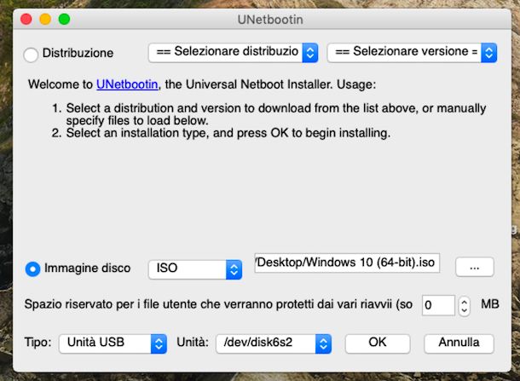The height and width of the screenshot is (381, 520).
Task: Open file browser with the ... button
Action: point(475,267)
